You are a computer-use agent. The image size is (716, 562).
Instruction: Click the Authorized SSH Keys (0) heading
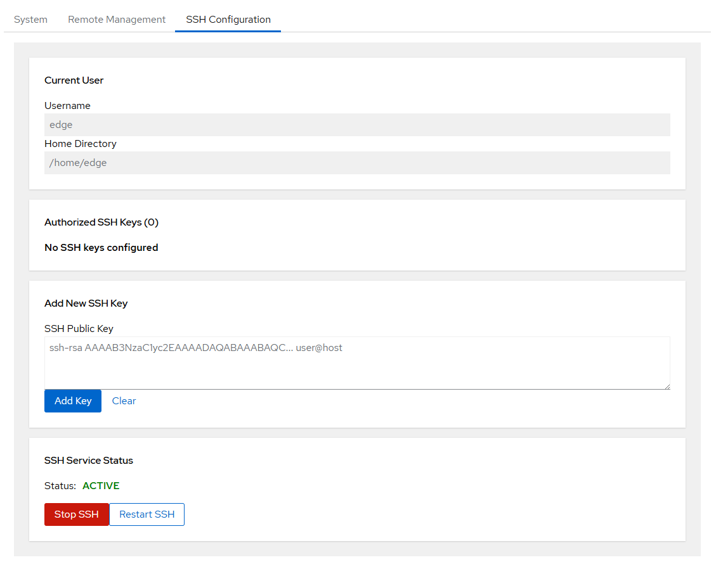tap(101, 222)
